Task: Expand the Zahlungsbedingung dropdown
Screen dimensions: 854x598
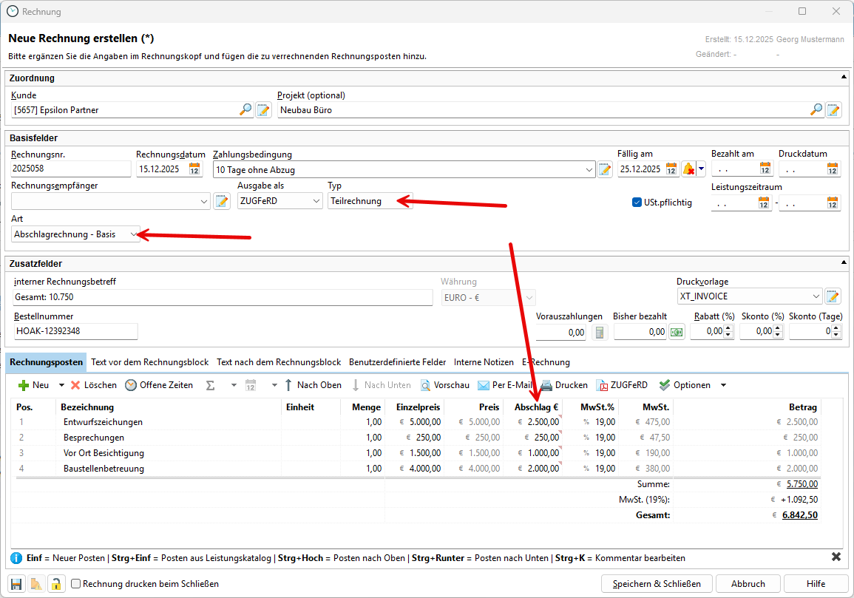Action: pos(589,169)
